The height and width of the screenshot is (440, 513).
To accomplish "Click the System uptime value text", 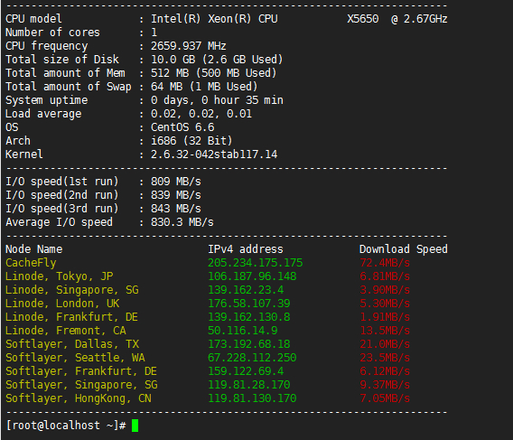I will click(218, 100).
